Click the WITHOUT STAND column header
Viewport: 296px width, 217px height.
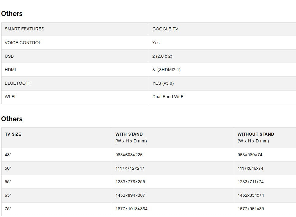[256, 134]
